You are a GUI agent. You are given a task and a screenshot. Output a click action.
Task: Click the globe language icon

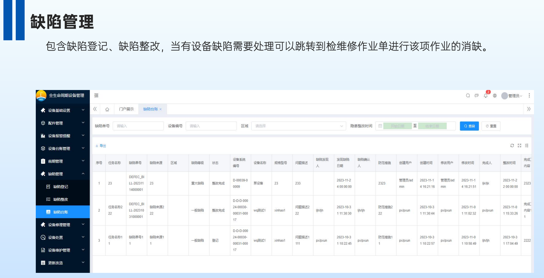click(495, 96)
